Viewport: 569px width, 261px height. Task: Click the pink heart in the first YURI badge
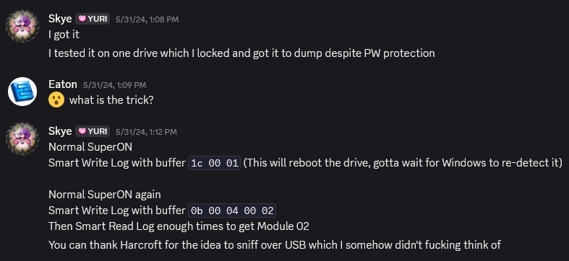(x=82, y=19)
